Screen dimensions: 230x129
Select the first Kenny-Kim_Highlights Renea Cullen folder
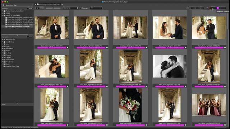pyautogui.click(x=19, y=18)
